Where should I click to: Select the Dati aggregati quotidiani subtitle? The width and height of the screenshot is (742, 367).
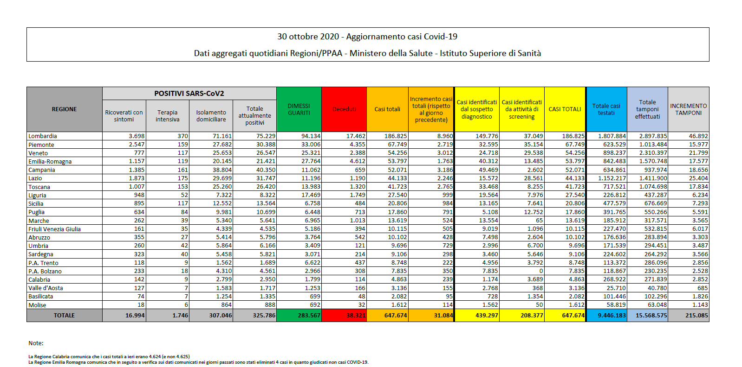(x=367, y=53)
